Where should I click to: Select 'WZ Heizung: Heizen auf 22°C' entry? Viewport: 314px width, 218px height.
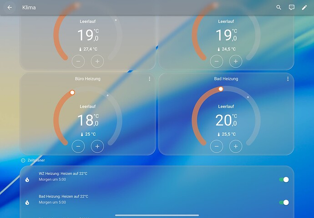[x=63, y=173]
